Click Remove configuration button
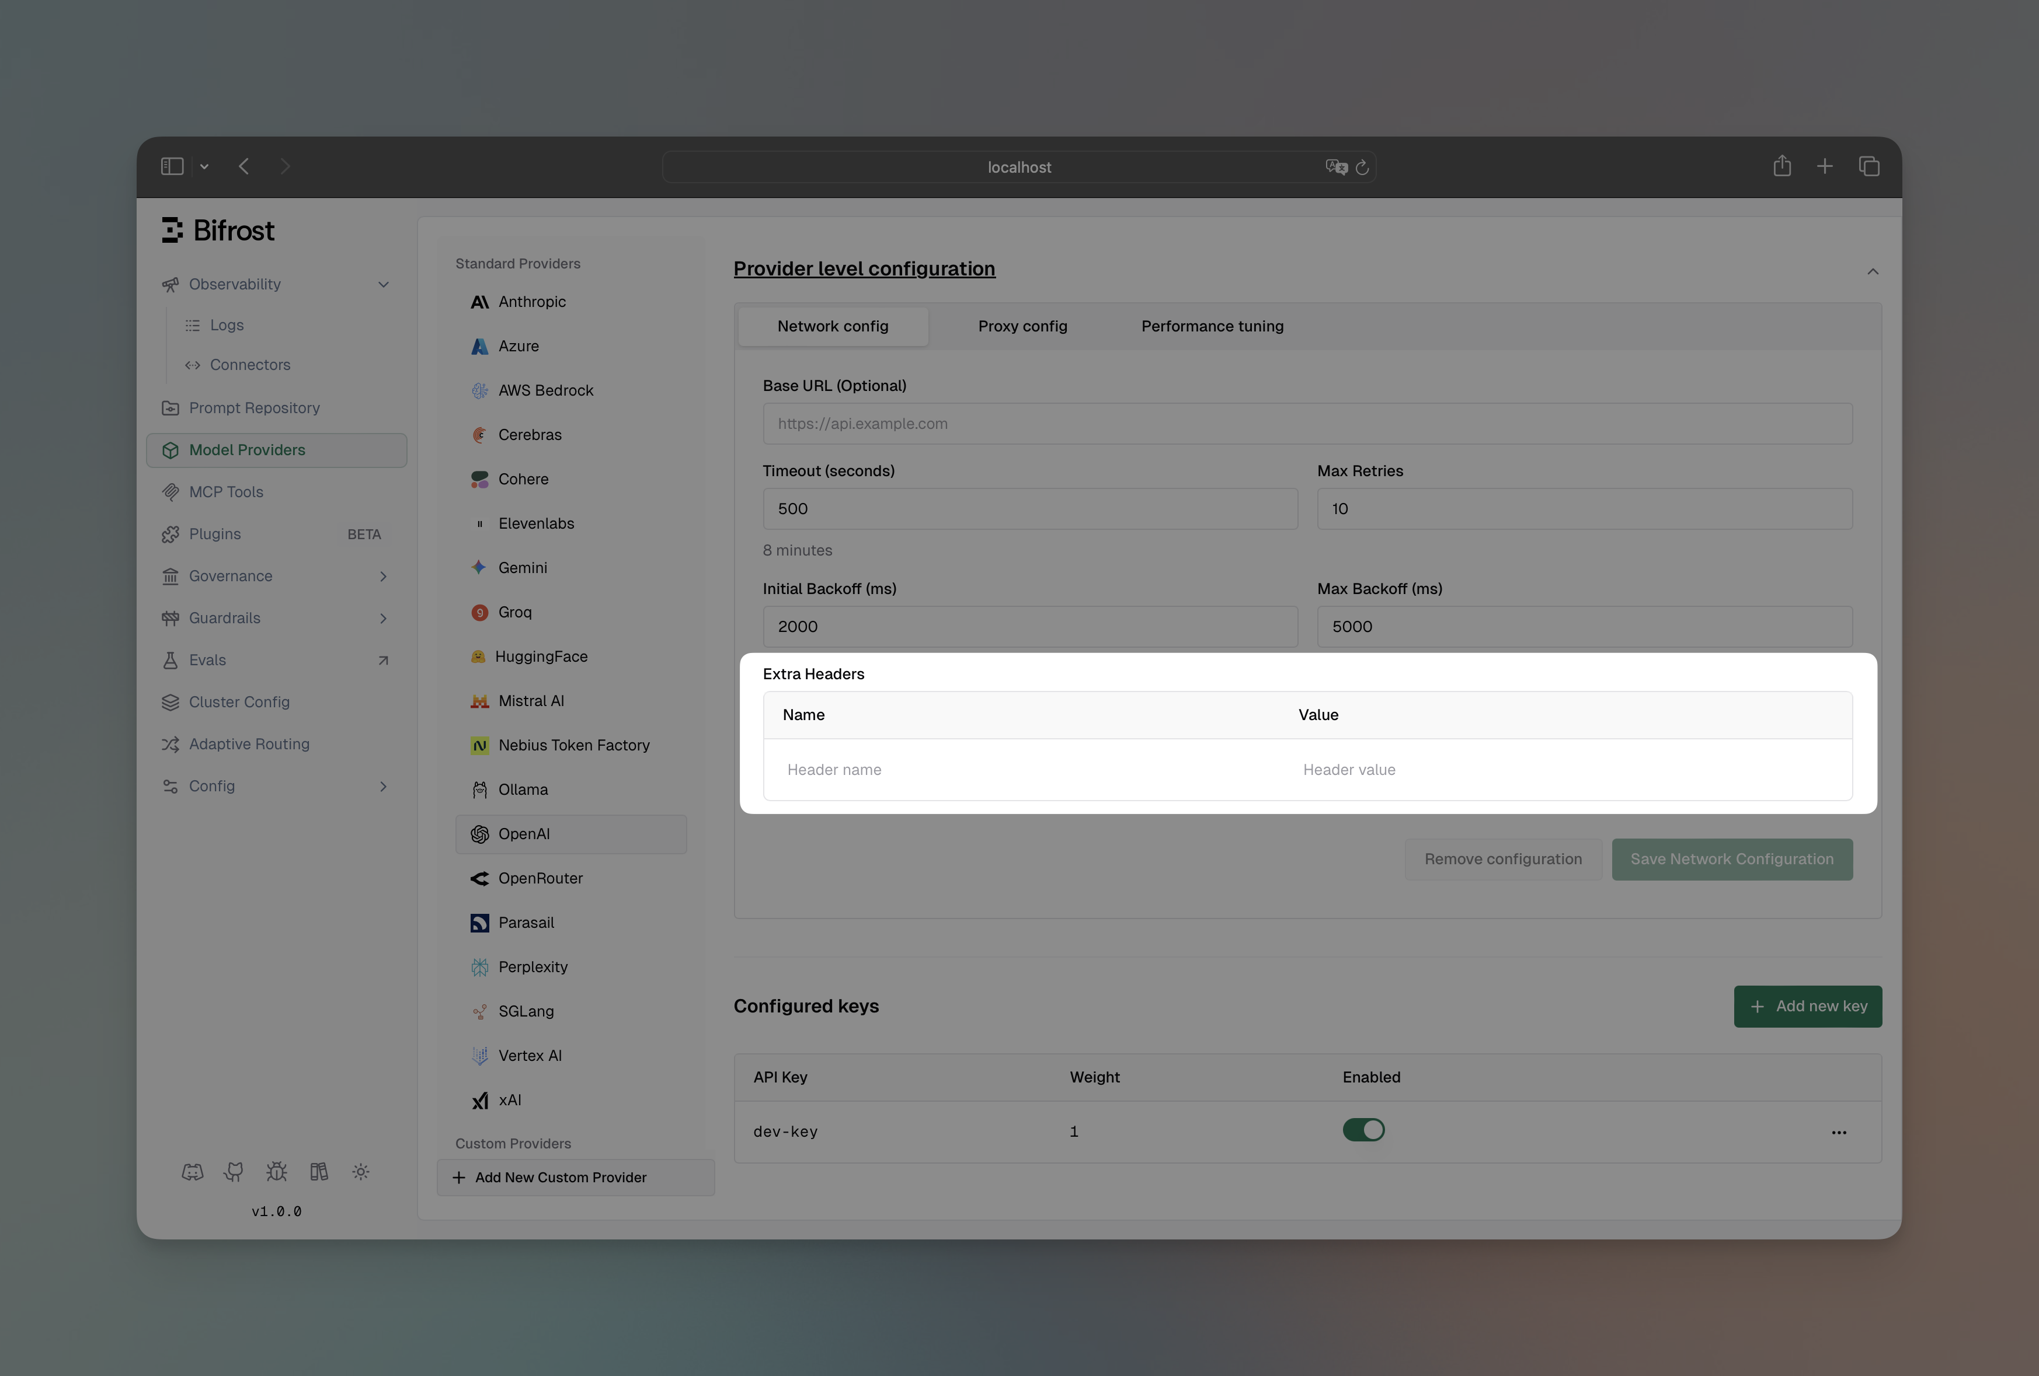 (1503, 860)
